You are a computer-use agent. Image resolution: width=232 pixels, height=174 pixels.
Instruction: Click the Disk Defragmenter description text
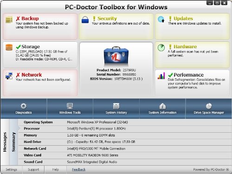tap(196, 84)
